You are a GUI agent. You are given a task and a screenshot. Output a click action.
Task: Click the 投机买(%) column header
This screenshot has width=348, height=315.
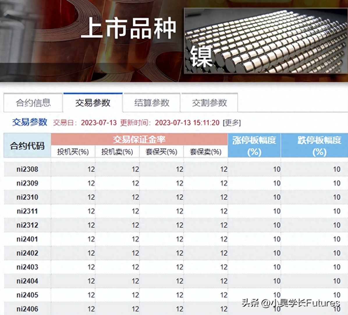coord(73,152)
